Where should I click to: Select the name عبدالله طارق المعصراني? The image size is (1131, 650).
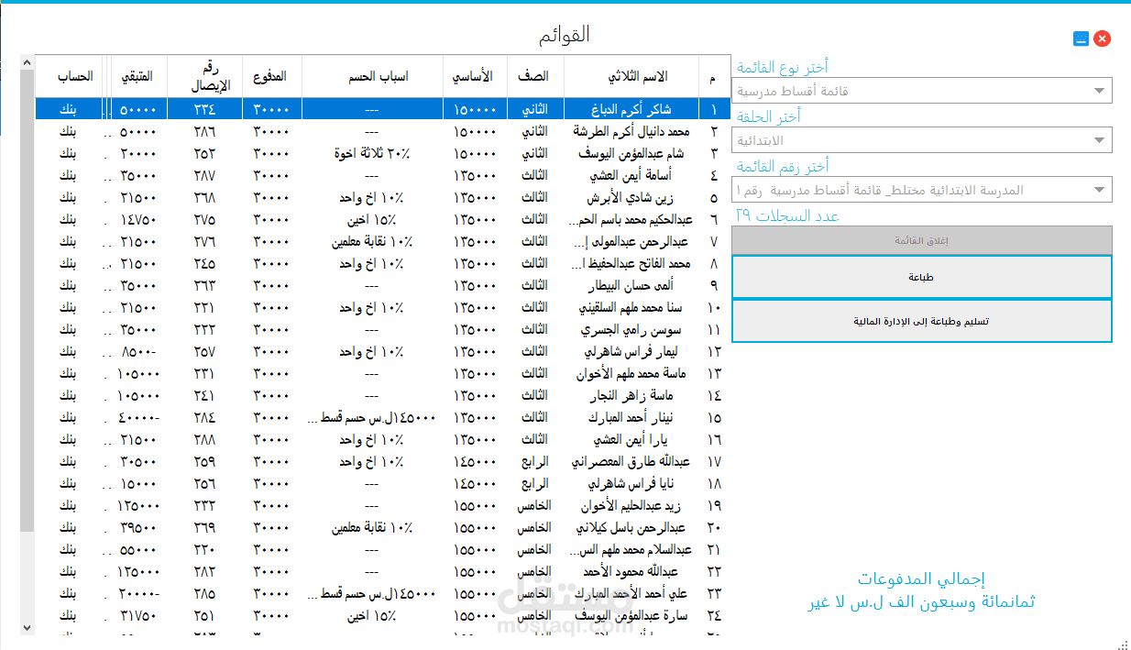click(631, 461)
